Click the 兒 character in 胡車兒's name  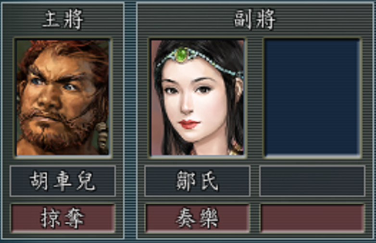tap(86, 181)
